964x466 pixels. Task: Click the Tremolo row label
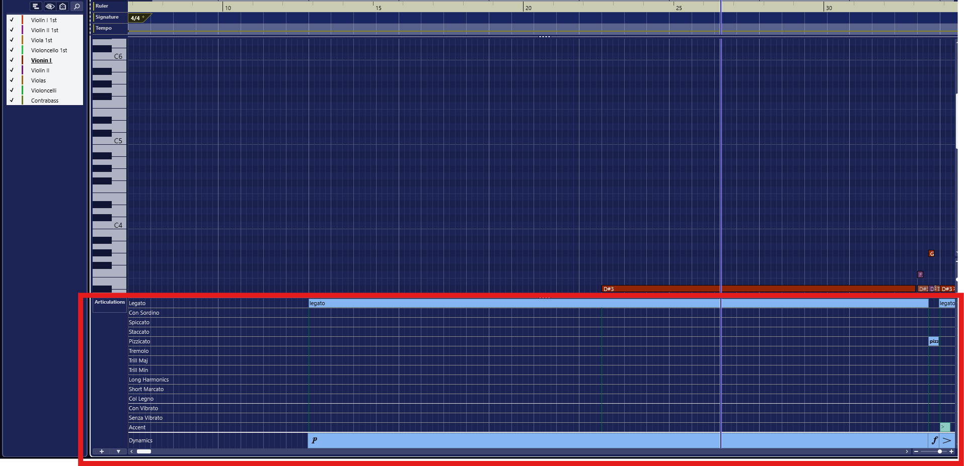pos(138,351)
